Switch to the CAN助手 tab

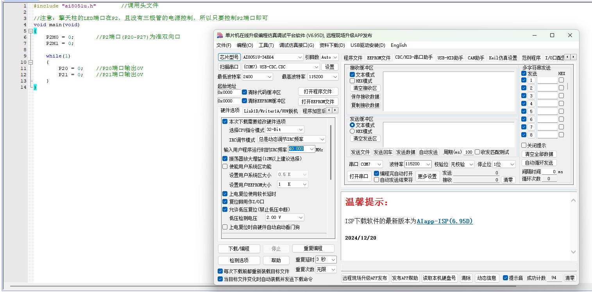[476, 58]
